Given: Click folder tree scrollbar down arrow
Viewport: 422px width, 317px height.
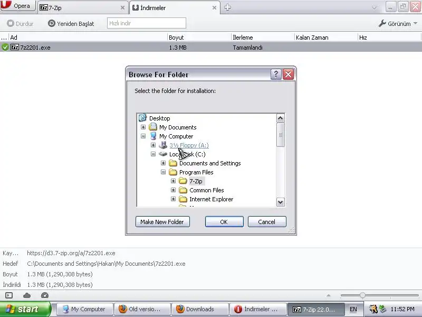Looking at the screenshot, I should point(281,202).
